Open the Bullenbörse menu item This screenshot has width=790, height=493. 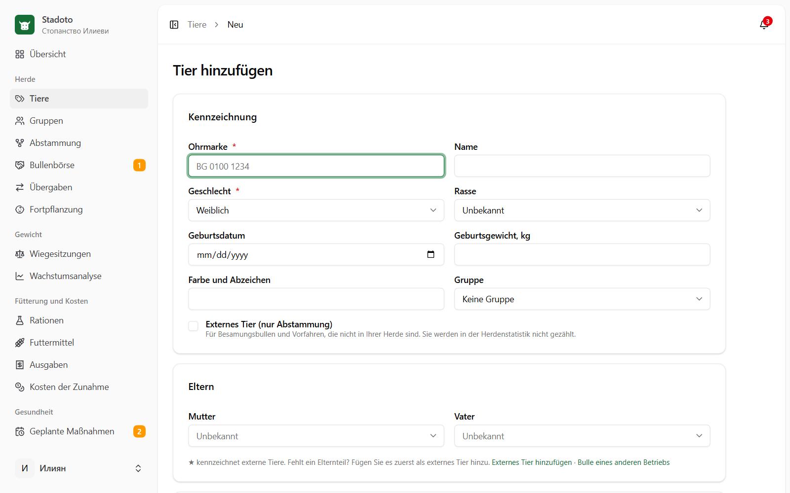pos(79,165)
